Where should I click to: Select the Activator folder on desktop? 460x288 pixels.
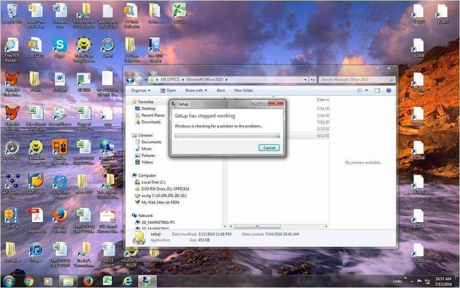[x=155, y=14]
